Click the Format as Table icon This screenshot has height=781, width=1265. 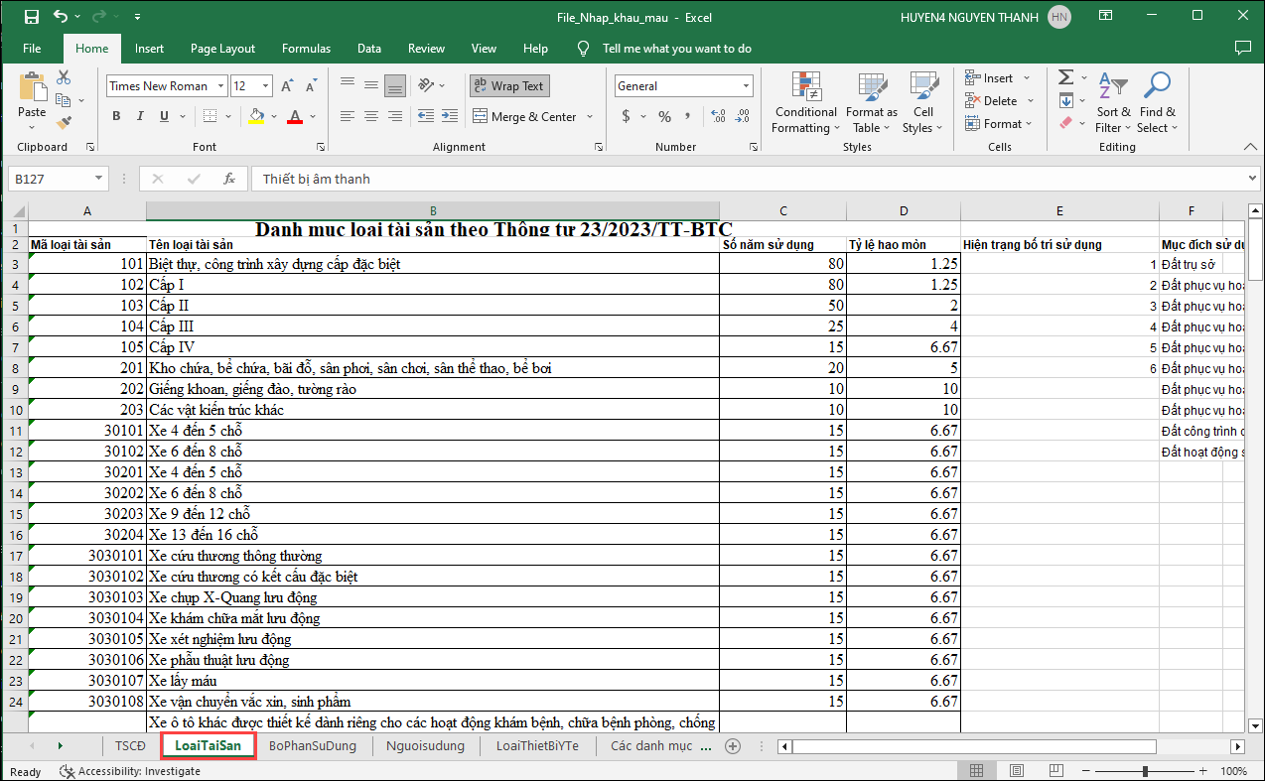(x=871, y=103)
